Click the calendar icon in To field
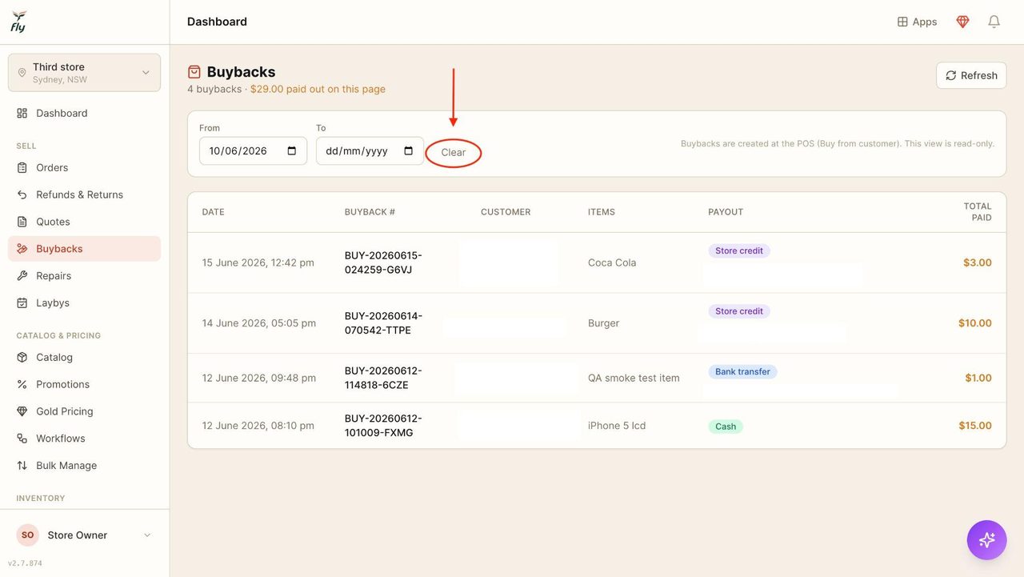 (x=409, y=150)
